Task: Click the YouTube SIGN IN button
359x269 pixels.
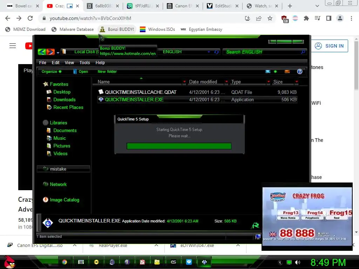Action: point(330,46)
